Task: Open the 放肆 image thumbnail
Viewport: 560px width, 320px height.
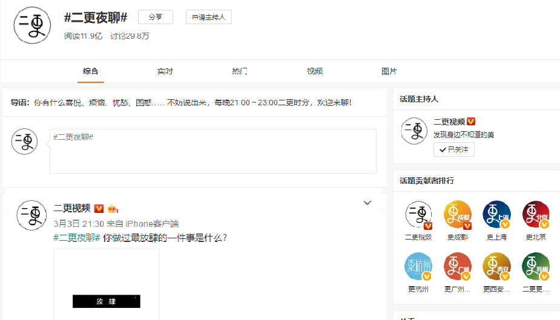Action: [107, 284]
